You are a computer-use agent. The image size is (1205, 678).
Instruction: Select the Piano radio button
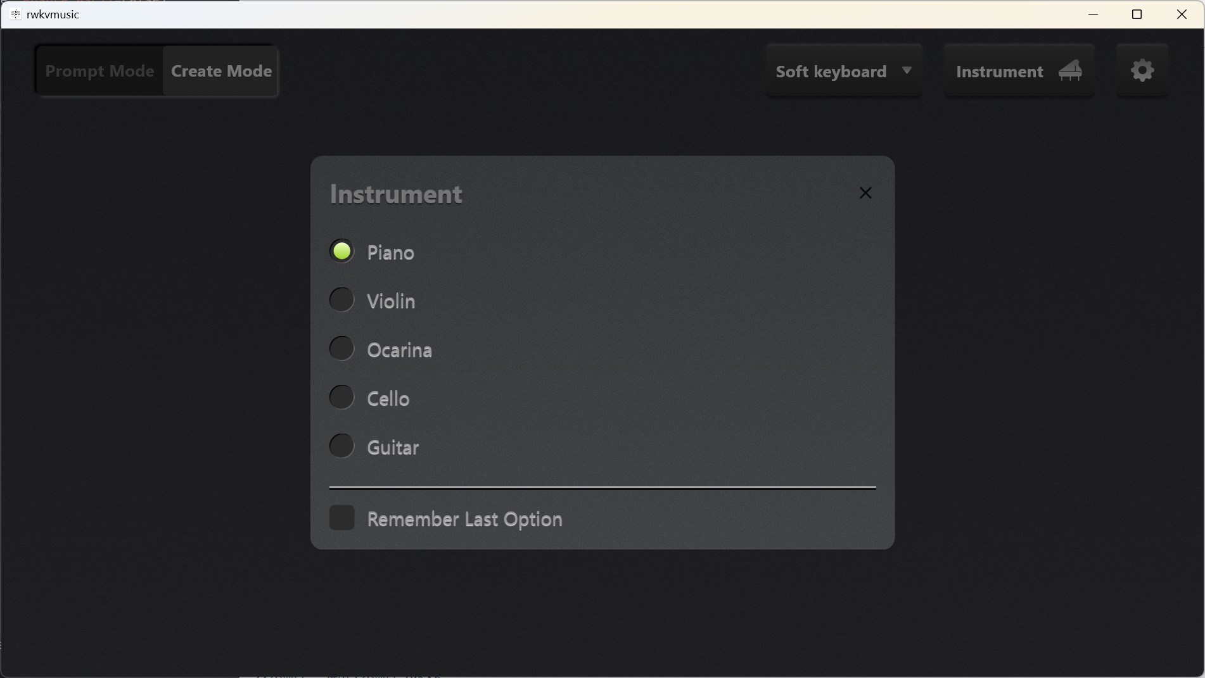(x=341, y=251)
